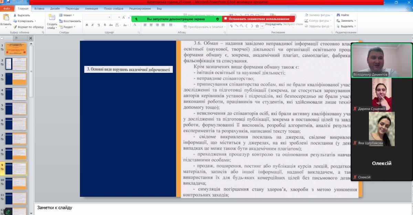
Task: Select the star shape in shapes gallery
Action: 257,26
